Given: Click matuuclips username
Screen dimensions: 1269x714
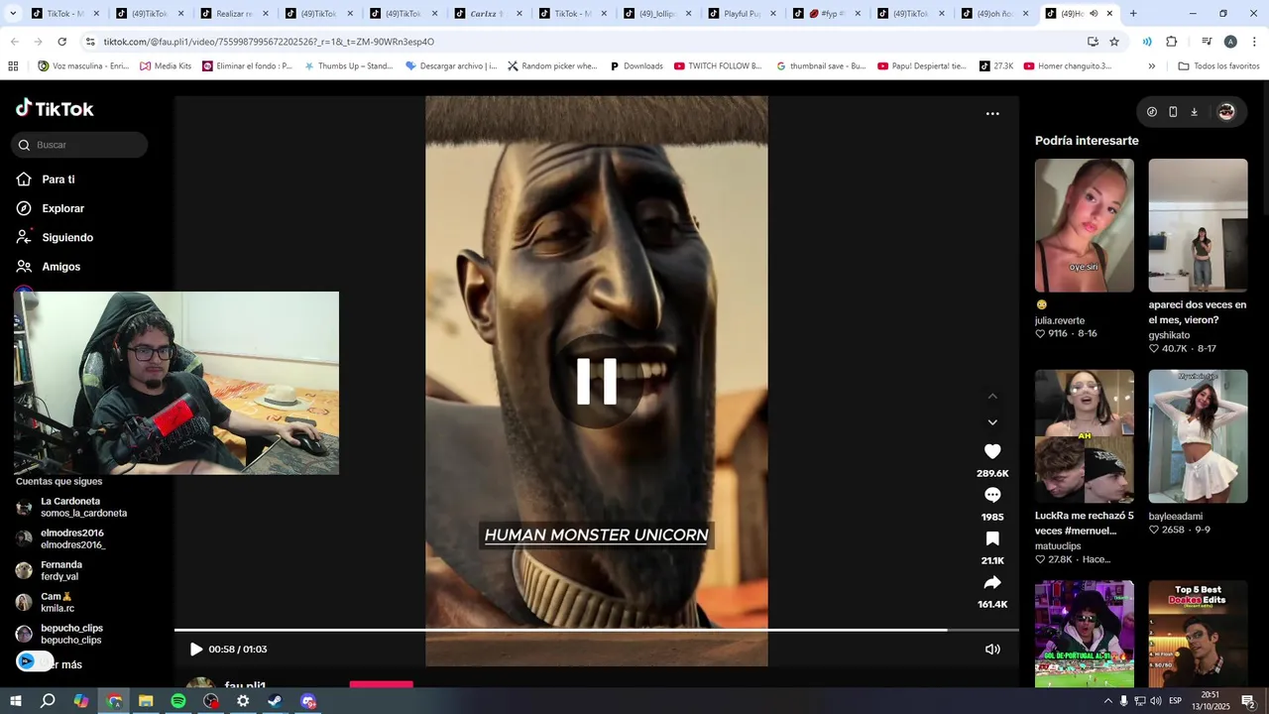Looking at the screenshot, I should click(x=1058, y=545).
